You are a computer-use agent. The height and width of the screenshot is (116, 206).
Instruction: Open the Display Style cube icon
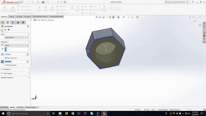pyautogui.click(x=119, y=17)
